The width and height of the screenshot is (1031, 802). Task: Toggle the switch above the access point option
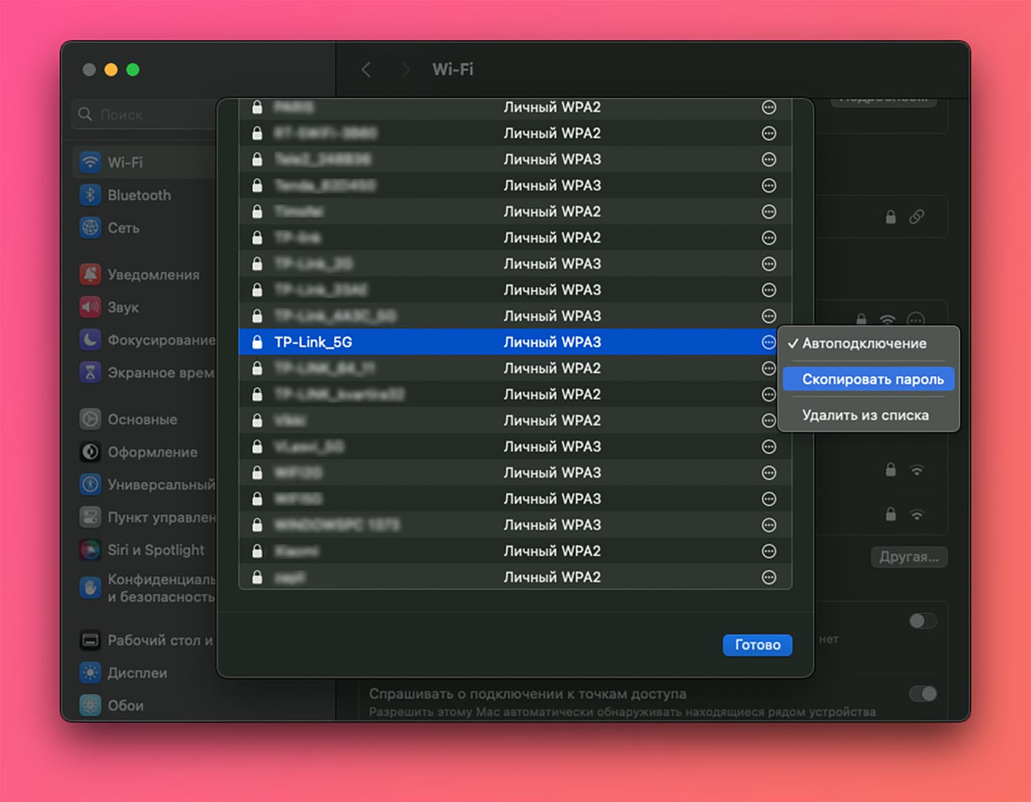(922, 621)
